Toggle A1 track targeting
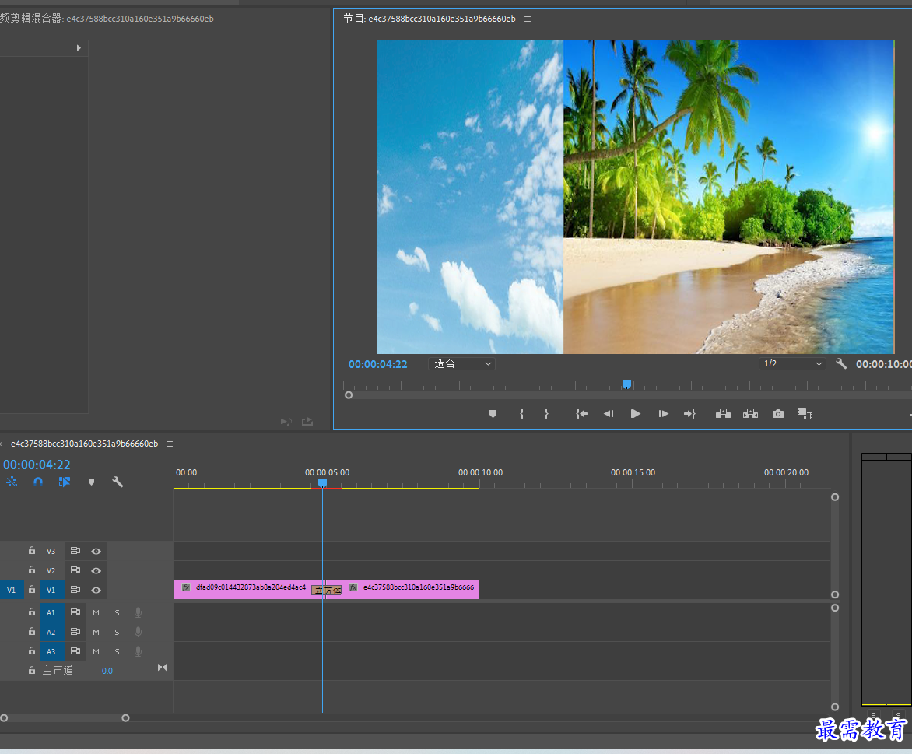This screenshot has width=912, height=754. 51,612
